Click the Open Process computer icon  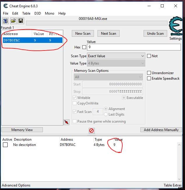[5, 21]
